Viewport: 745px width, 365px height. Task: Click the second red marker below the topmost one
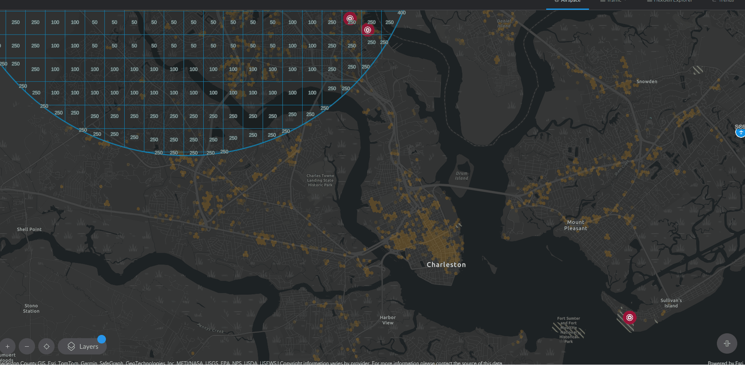(x=367, y=30)
